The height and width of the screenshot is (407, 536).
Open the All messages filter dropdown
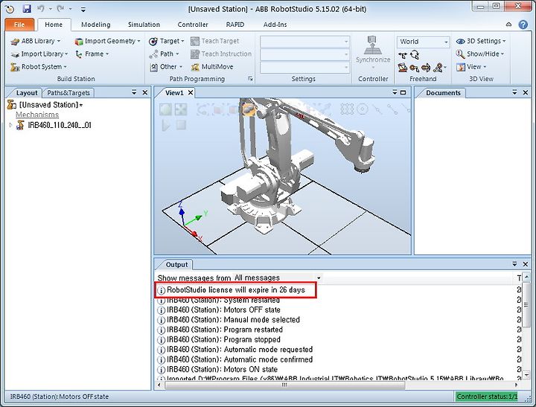coord(278,278)
